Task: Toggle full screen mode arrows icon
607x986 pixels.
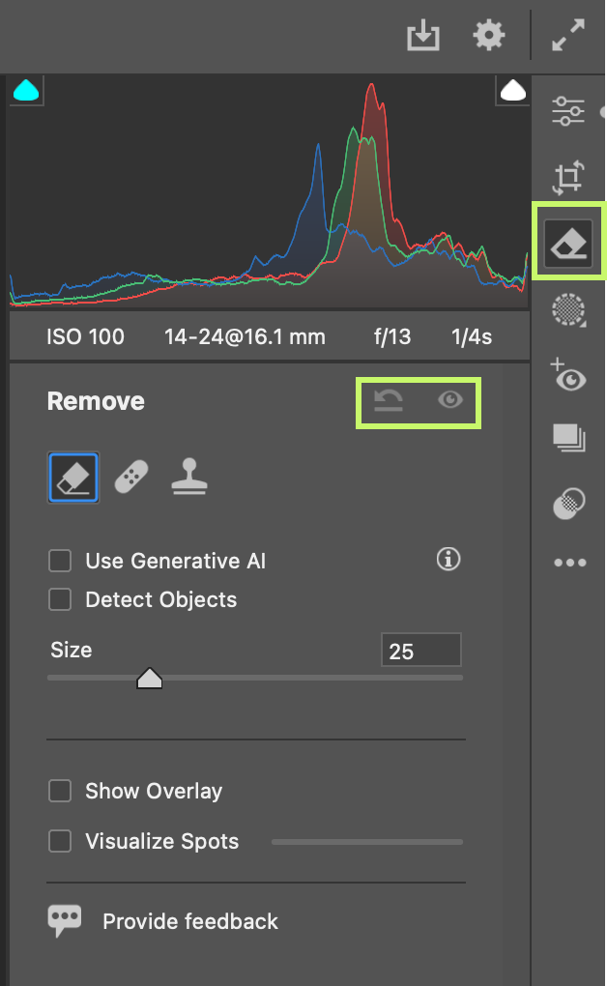Action: click(568, 35)
